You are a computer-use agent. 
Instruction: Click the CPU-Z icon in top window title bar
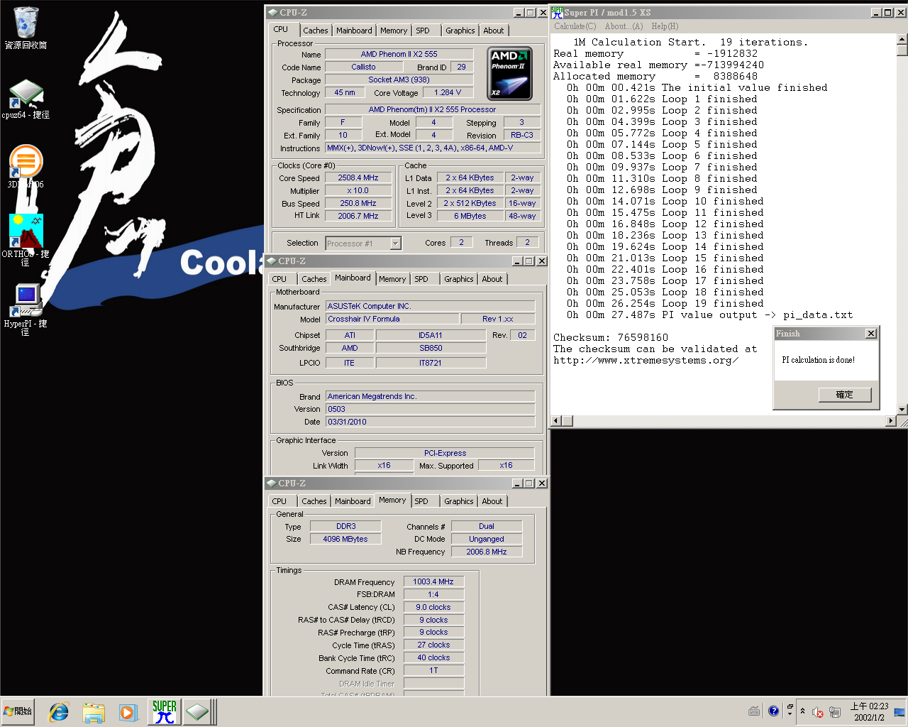(x=272, y=13)
